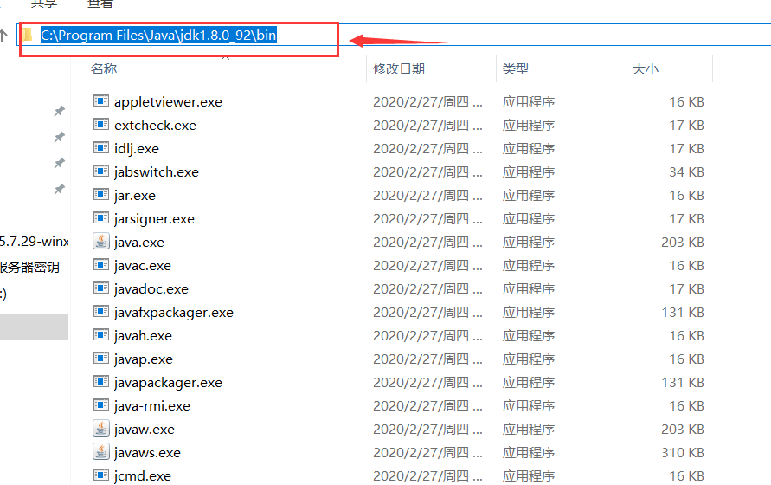The image size is (771, 485).
Task: Select file name java.exe
Action: coord(139,242)
